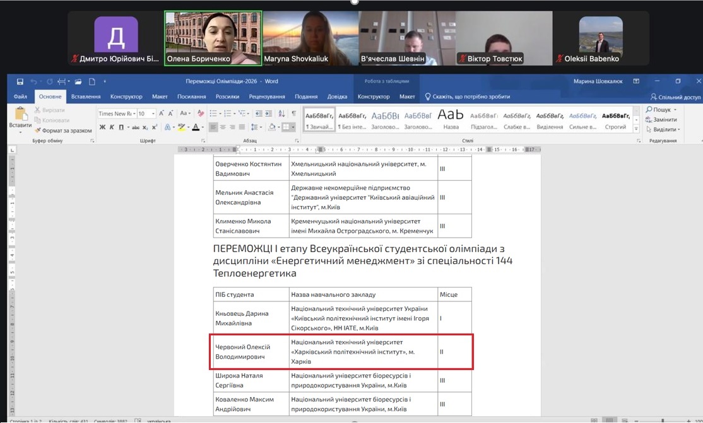Expand the styles gallery more arrow
The image size is (703, 423).
[636, 129]
